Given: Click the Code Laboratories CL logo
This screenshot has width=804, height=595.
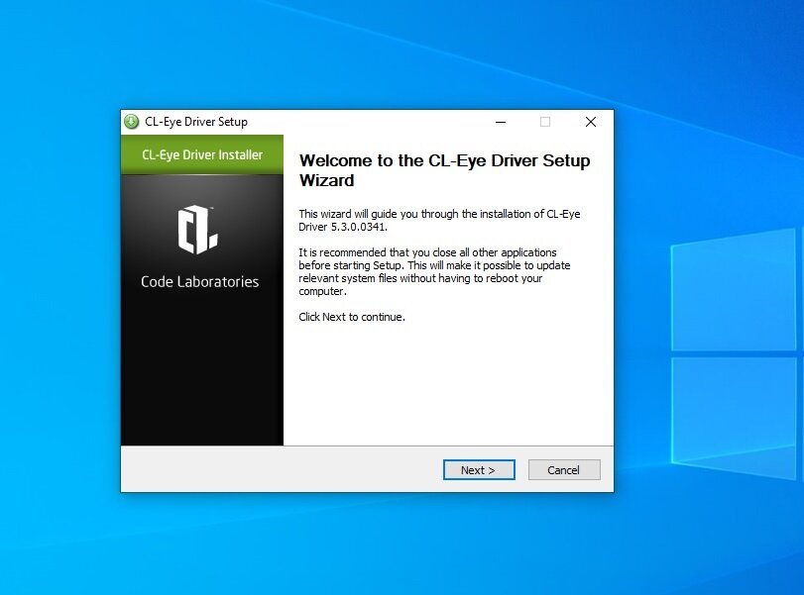Looking at the screenshot, I should tap(198, 230).
